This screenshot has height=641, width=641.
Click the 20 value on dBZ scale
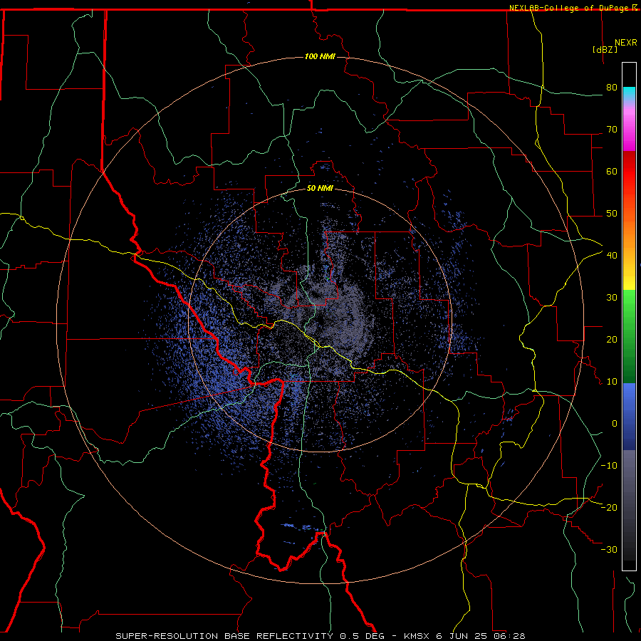612,340
